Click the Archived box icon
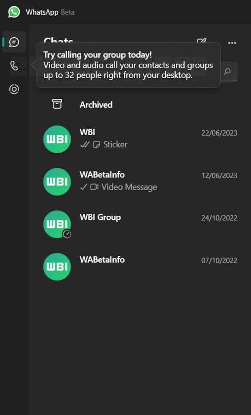Image resolution: width=251 pixels, height=415 pixels. tap(57, 104)
